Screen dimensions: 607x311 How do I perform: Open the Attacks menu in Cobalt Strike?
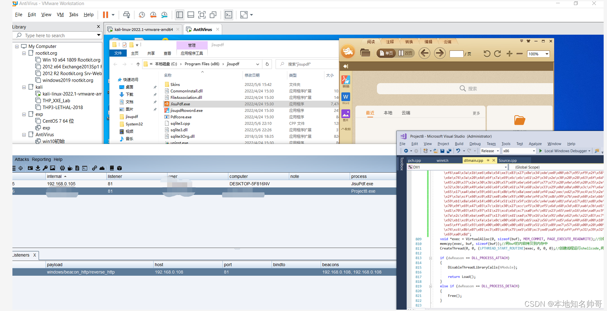coord(22,160)
